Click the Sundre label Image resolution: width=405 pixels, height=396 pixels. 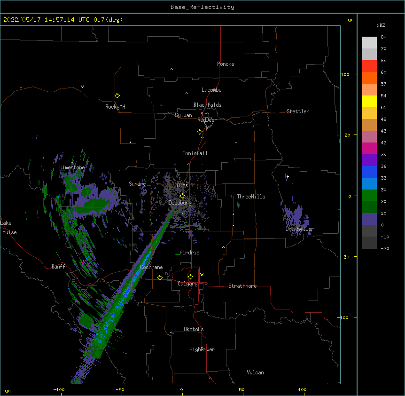click(x=137, y=184)
